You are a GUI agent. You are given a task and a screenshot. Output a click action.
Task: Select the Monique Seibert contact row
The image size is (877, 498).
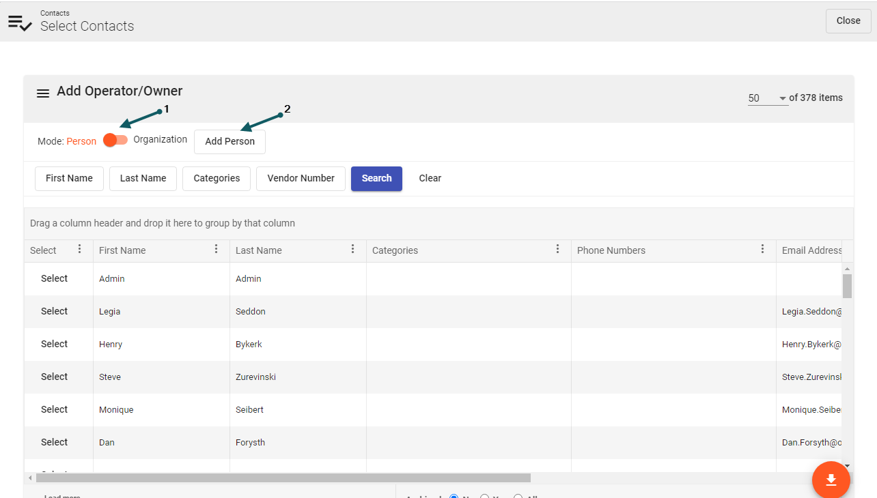(x=54, y=409)
